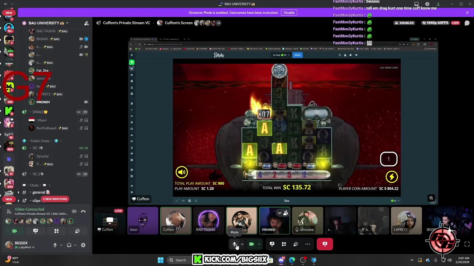Select ! Masri in DRAG channel list

(55, 120)
